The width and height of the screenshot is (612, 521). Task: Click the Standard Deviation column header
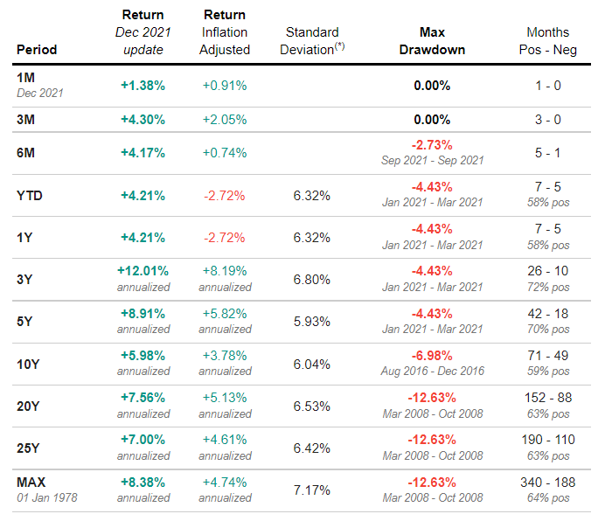[311, 41]
